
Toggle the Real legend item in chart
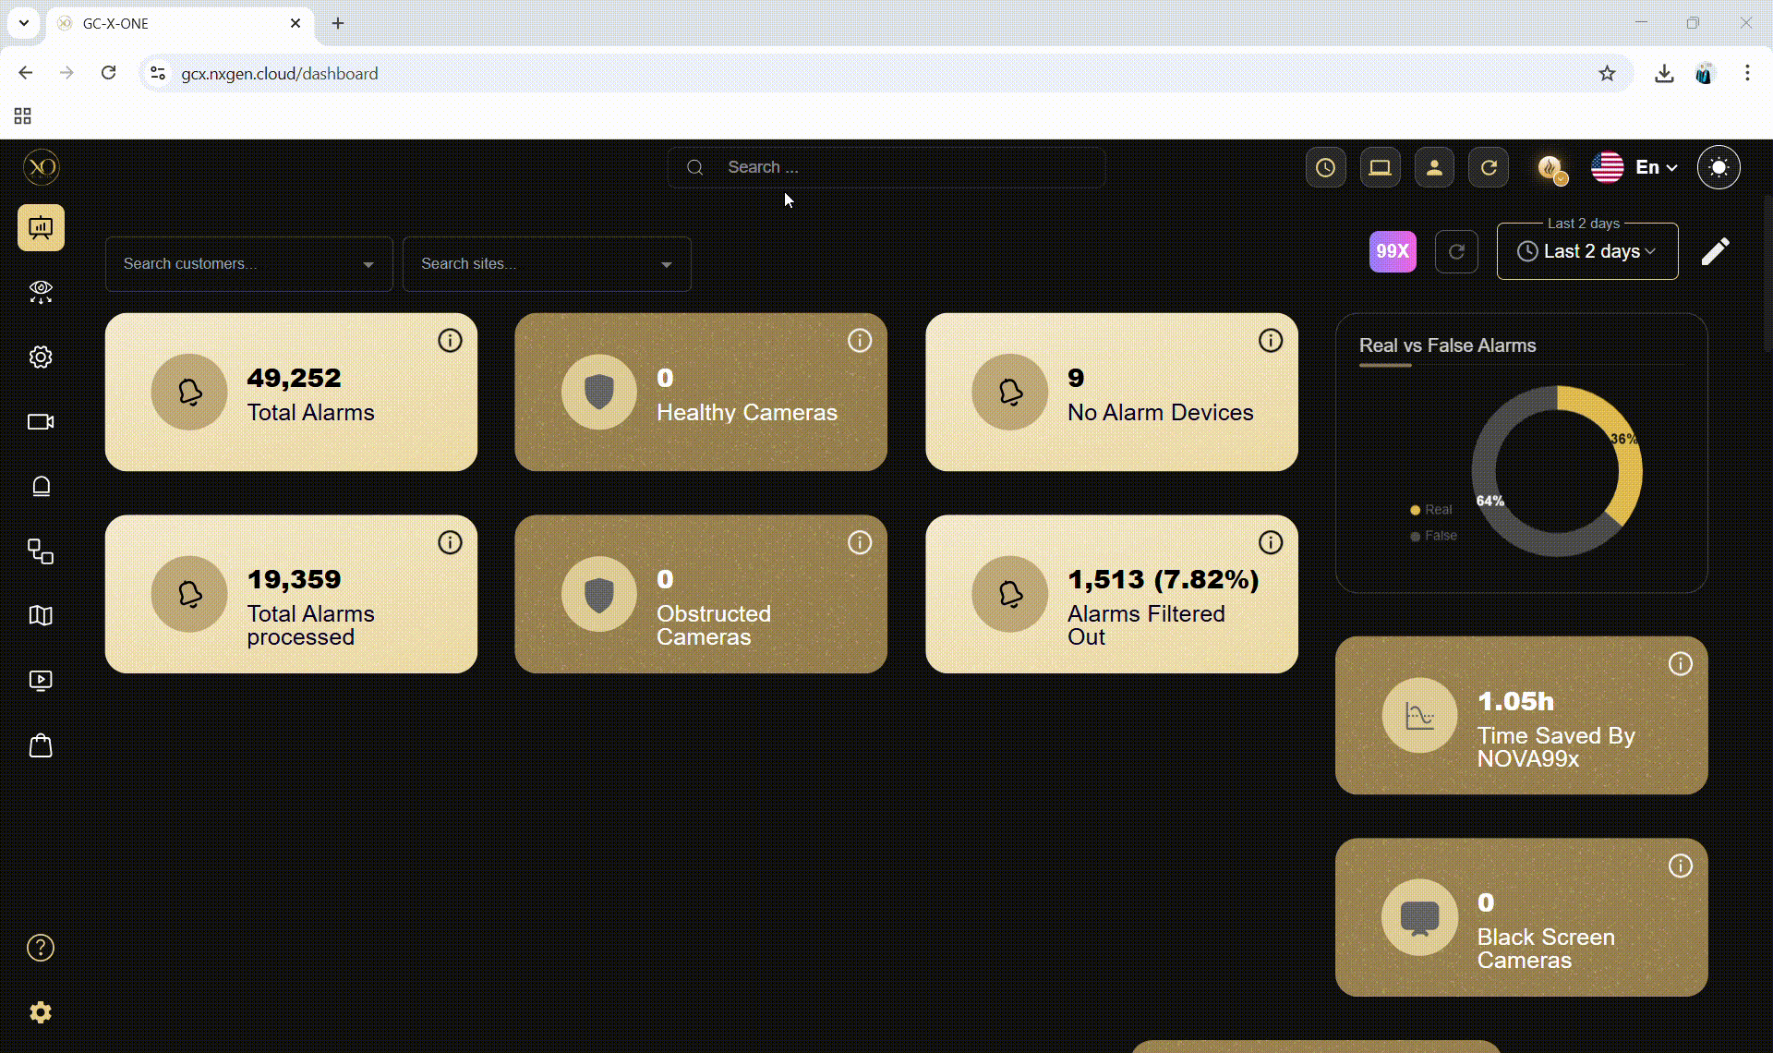coord(1431,510)
